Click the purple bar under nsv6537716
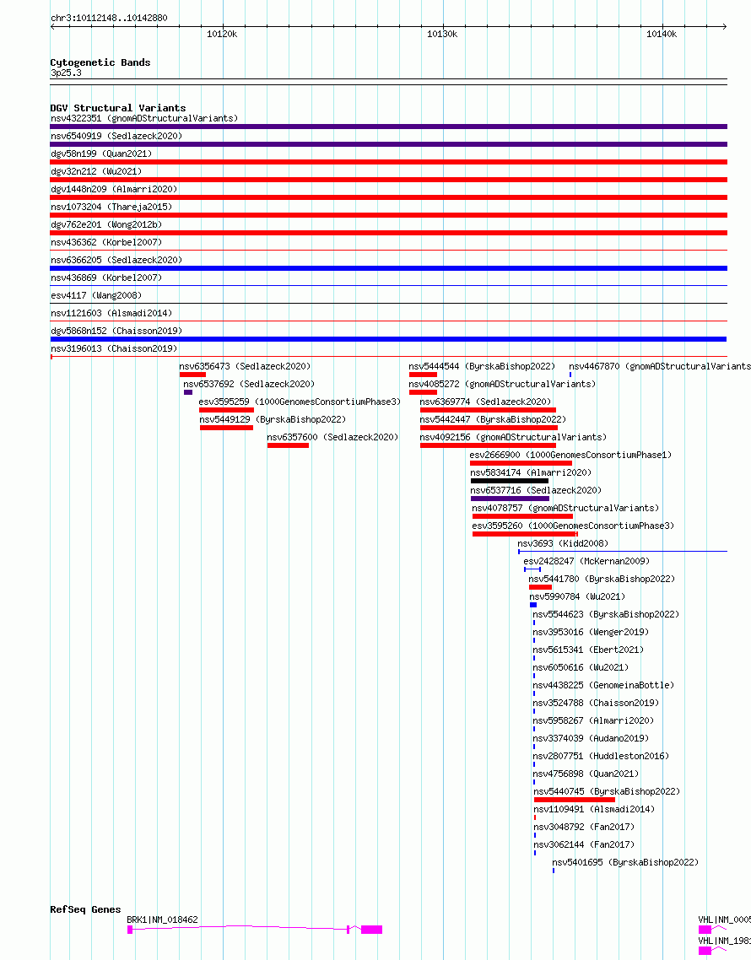 510,499
